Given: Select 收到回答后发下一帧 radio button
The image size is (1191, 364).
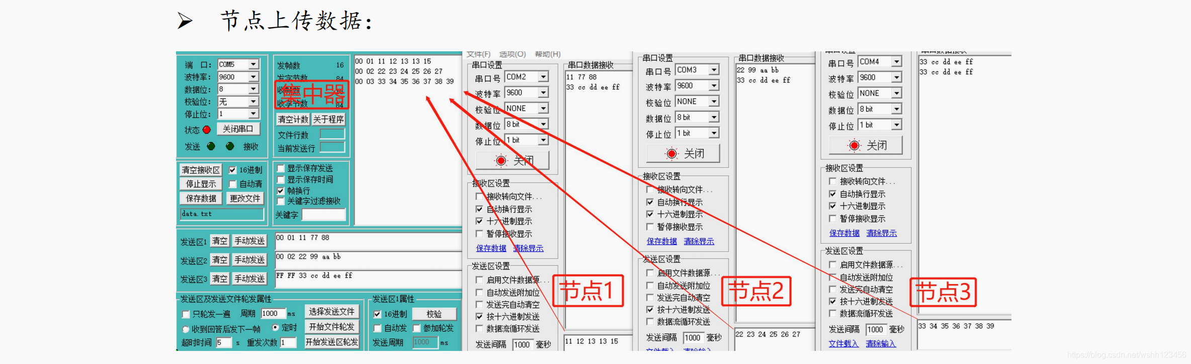Looking at the screenshot, I should (x=186, y=329).
